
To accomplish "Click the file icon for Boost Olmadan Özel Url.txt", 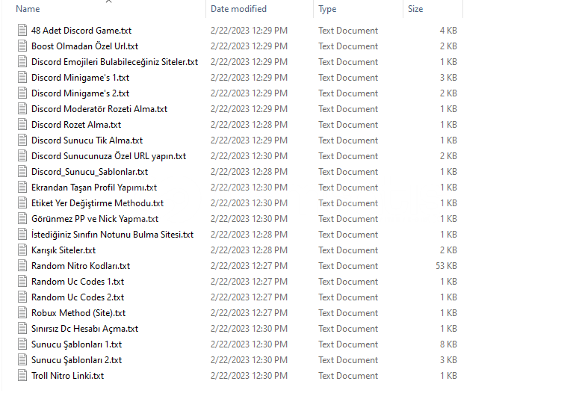I will coord(22,46).
